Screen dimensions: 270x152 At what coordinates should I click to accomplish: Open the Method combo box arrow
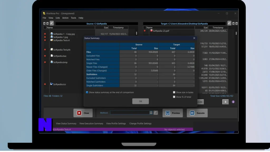[x=151, y=113]
